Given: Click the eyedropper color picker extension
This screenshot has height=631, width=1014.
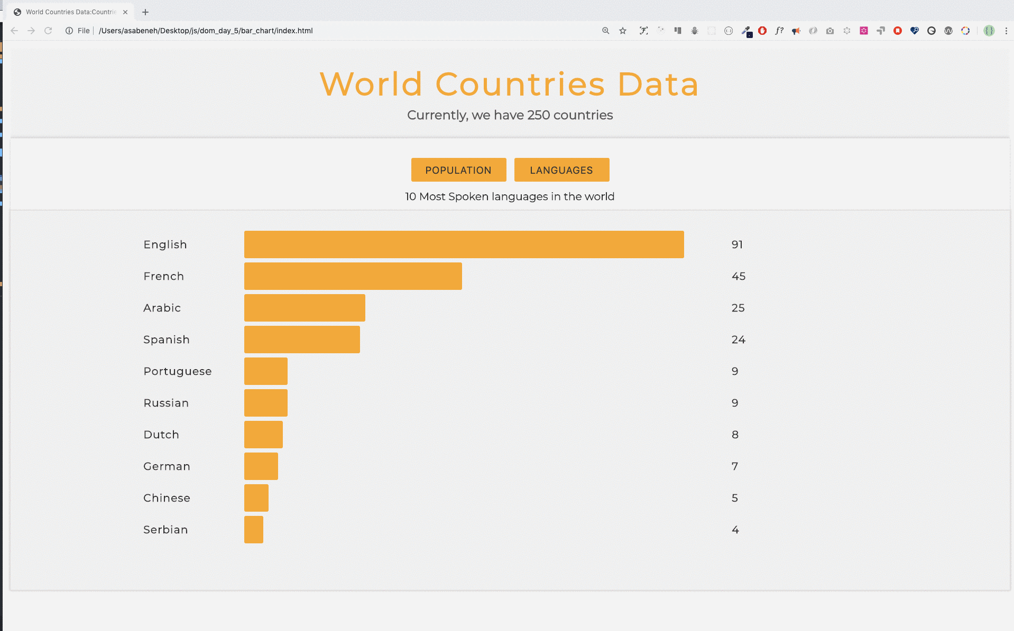Looking at the screenshot, I should click(745, 31).
